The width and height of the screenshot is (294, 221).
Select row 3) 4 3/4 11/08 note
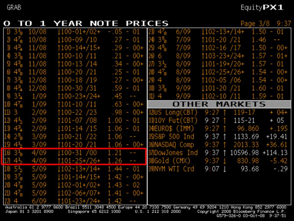(75, 48)
